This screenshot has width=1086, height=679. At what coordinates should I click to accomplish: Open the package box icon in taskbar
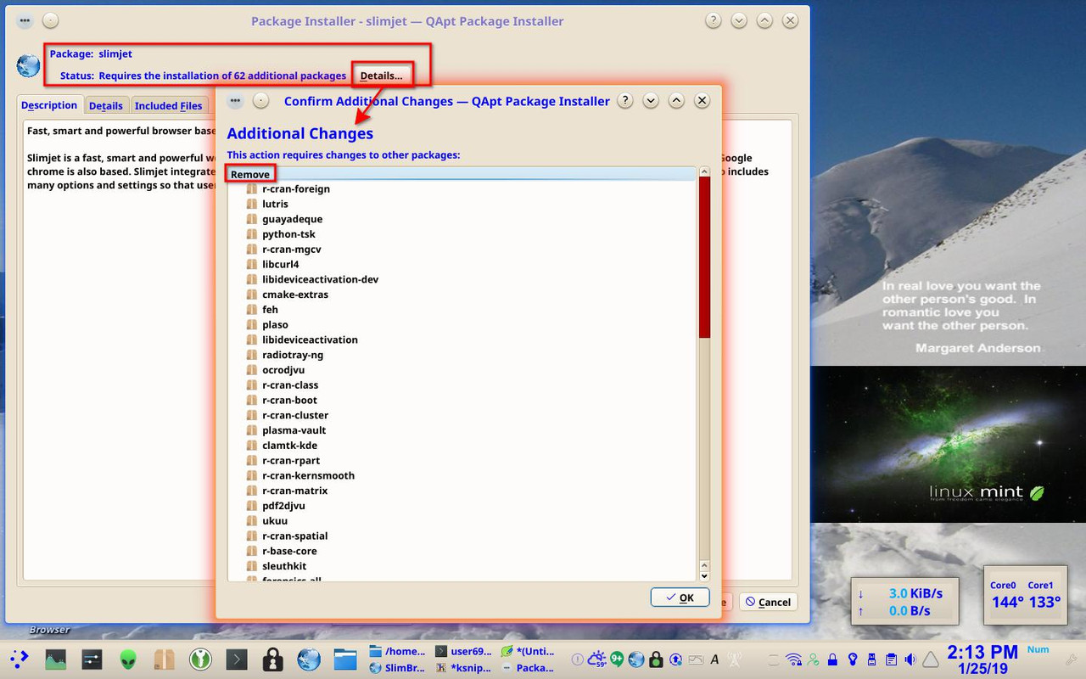pyautogui.click(x=164, y=659)
